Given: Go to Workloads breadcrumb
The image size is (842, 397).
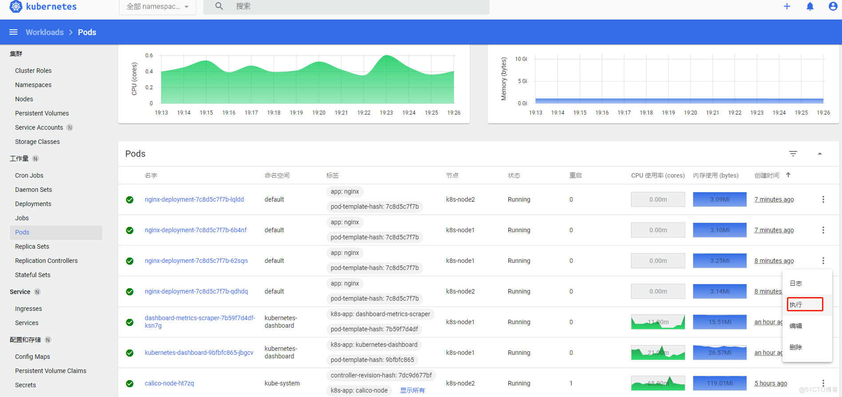Looking at the screenshot, I should [44, 32].
